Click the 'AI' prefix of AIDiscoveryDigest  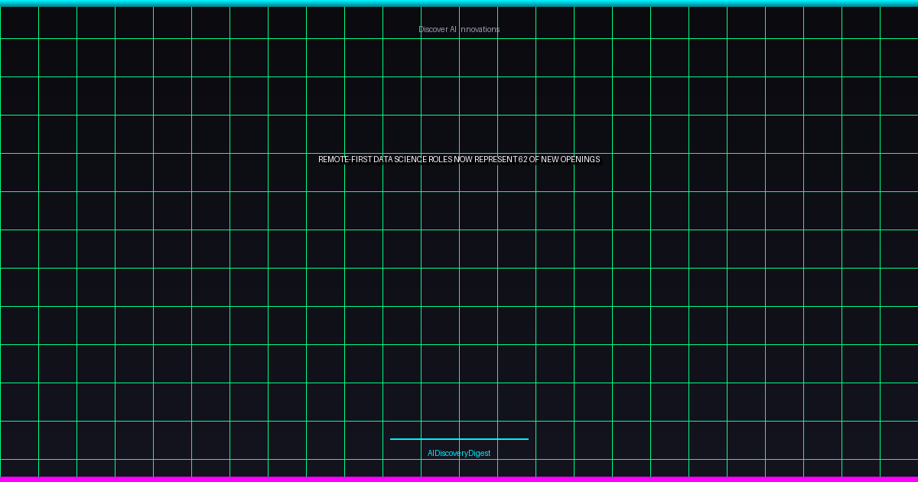tap(431, 453)
